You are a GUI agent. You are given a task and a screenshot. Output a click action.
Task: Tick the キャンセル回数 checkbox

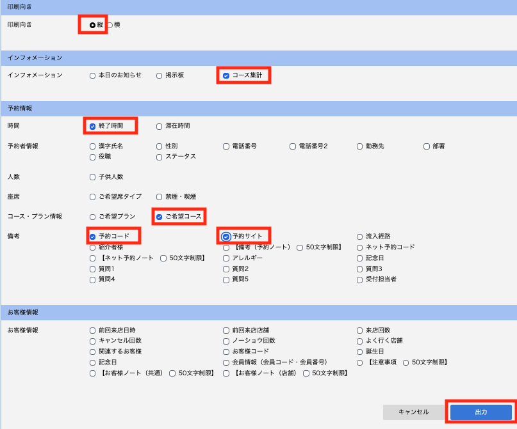[x=92, y=341]
